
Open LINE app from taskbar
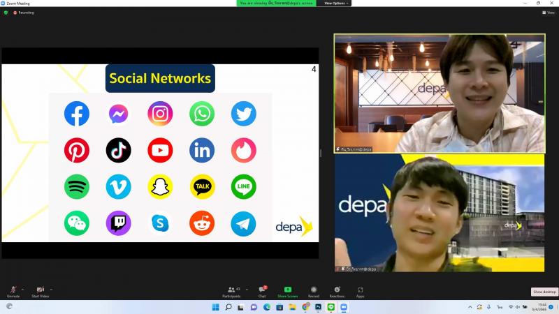click(x=331, y=307)
